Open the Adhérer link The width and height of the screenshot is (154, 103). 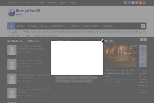[x=28, y=3]
